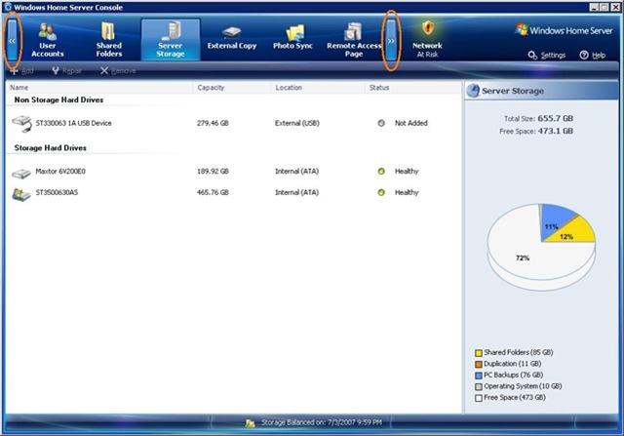This screenshot has width=624, height=436.
Task: Open the Shared Folders tab
Action: [x=108, y=40]
